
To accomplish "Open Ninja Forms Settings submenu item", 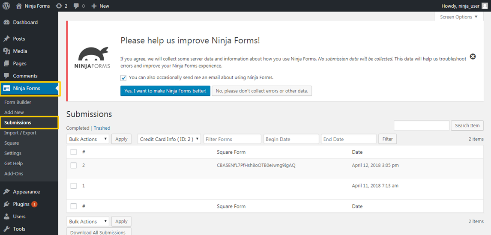I will click(13, 153).
